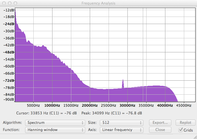Screen dimensions: 197x139
Task: Click the -24dB axis label
Action: (9, 24)
